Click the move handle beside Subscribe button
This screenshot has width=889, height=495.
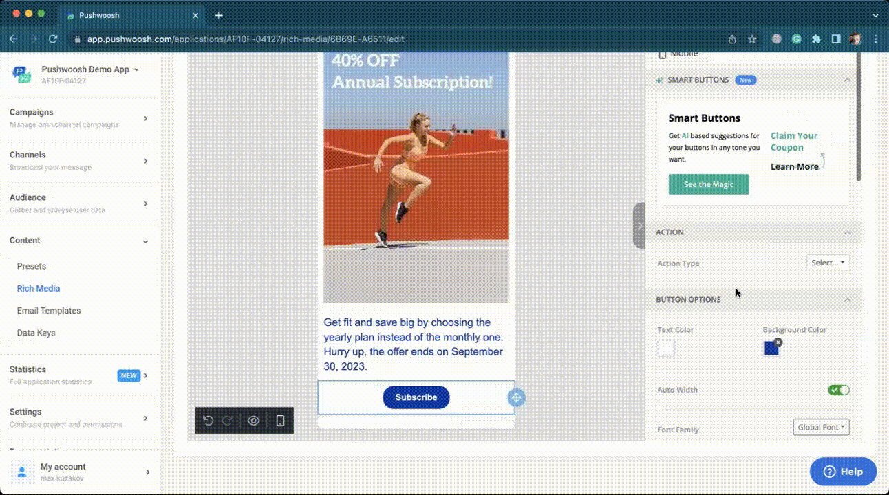[516, 397]
